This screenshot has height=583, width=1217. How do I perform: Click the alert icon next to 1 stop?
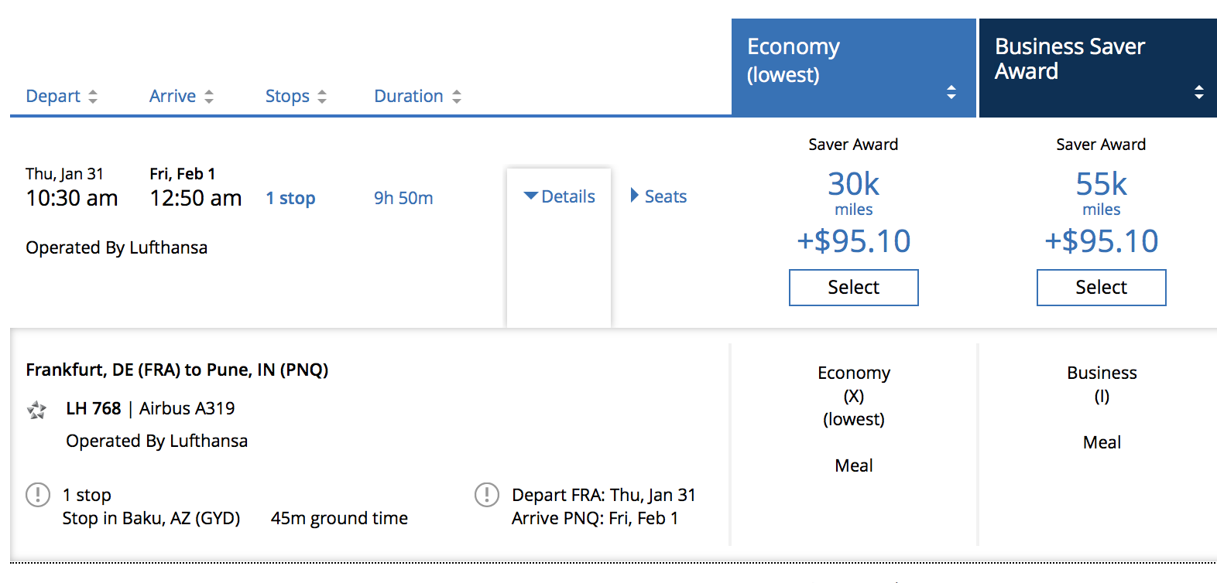coord(38,495)
